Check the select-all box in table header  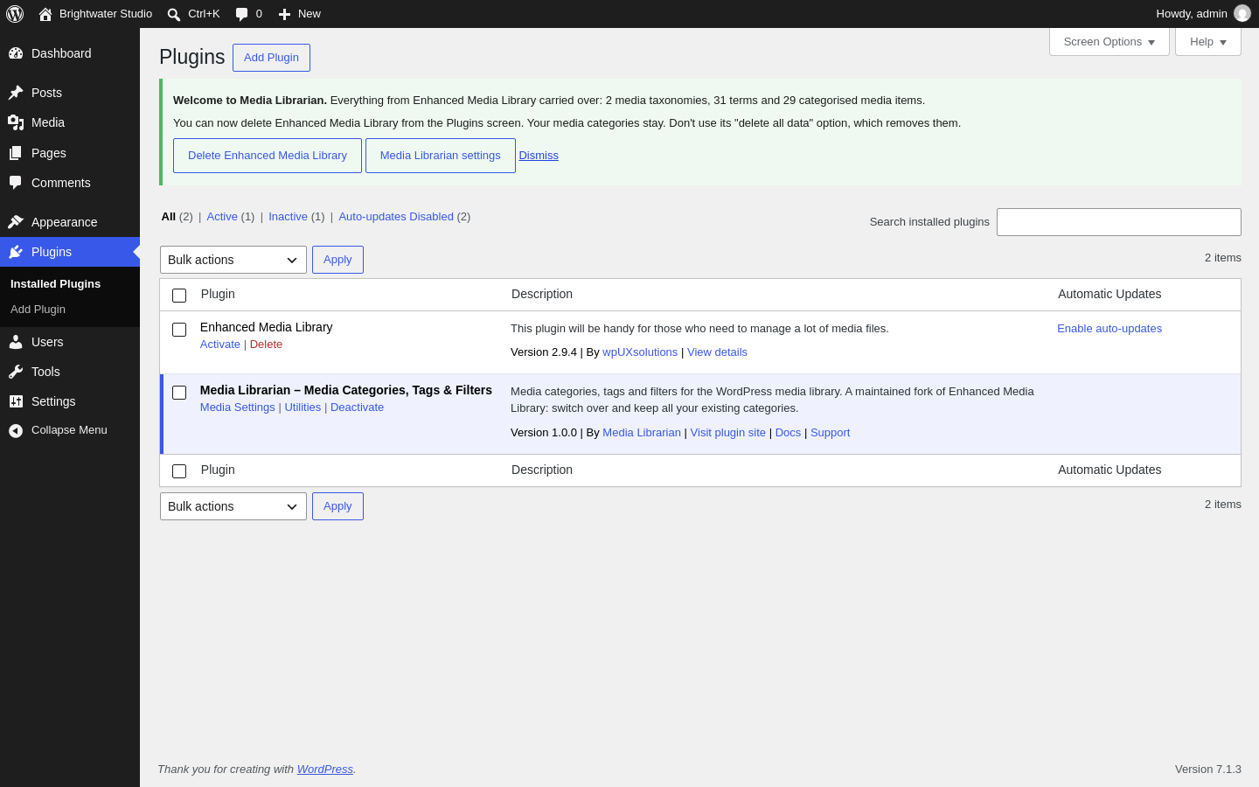[x=179, y=296]
